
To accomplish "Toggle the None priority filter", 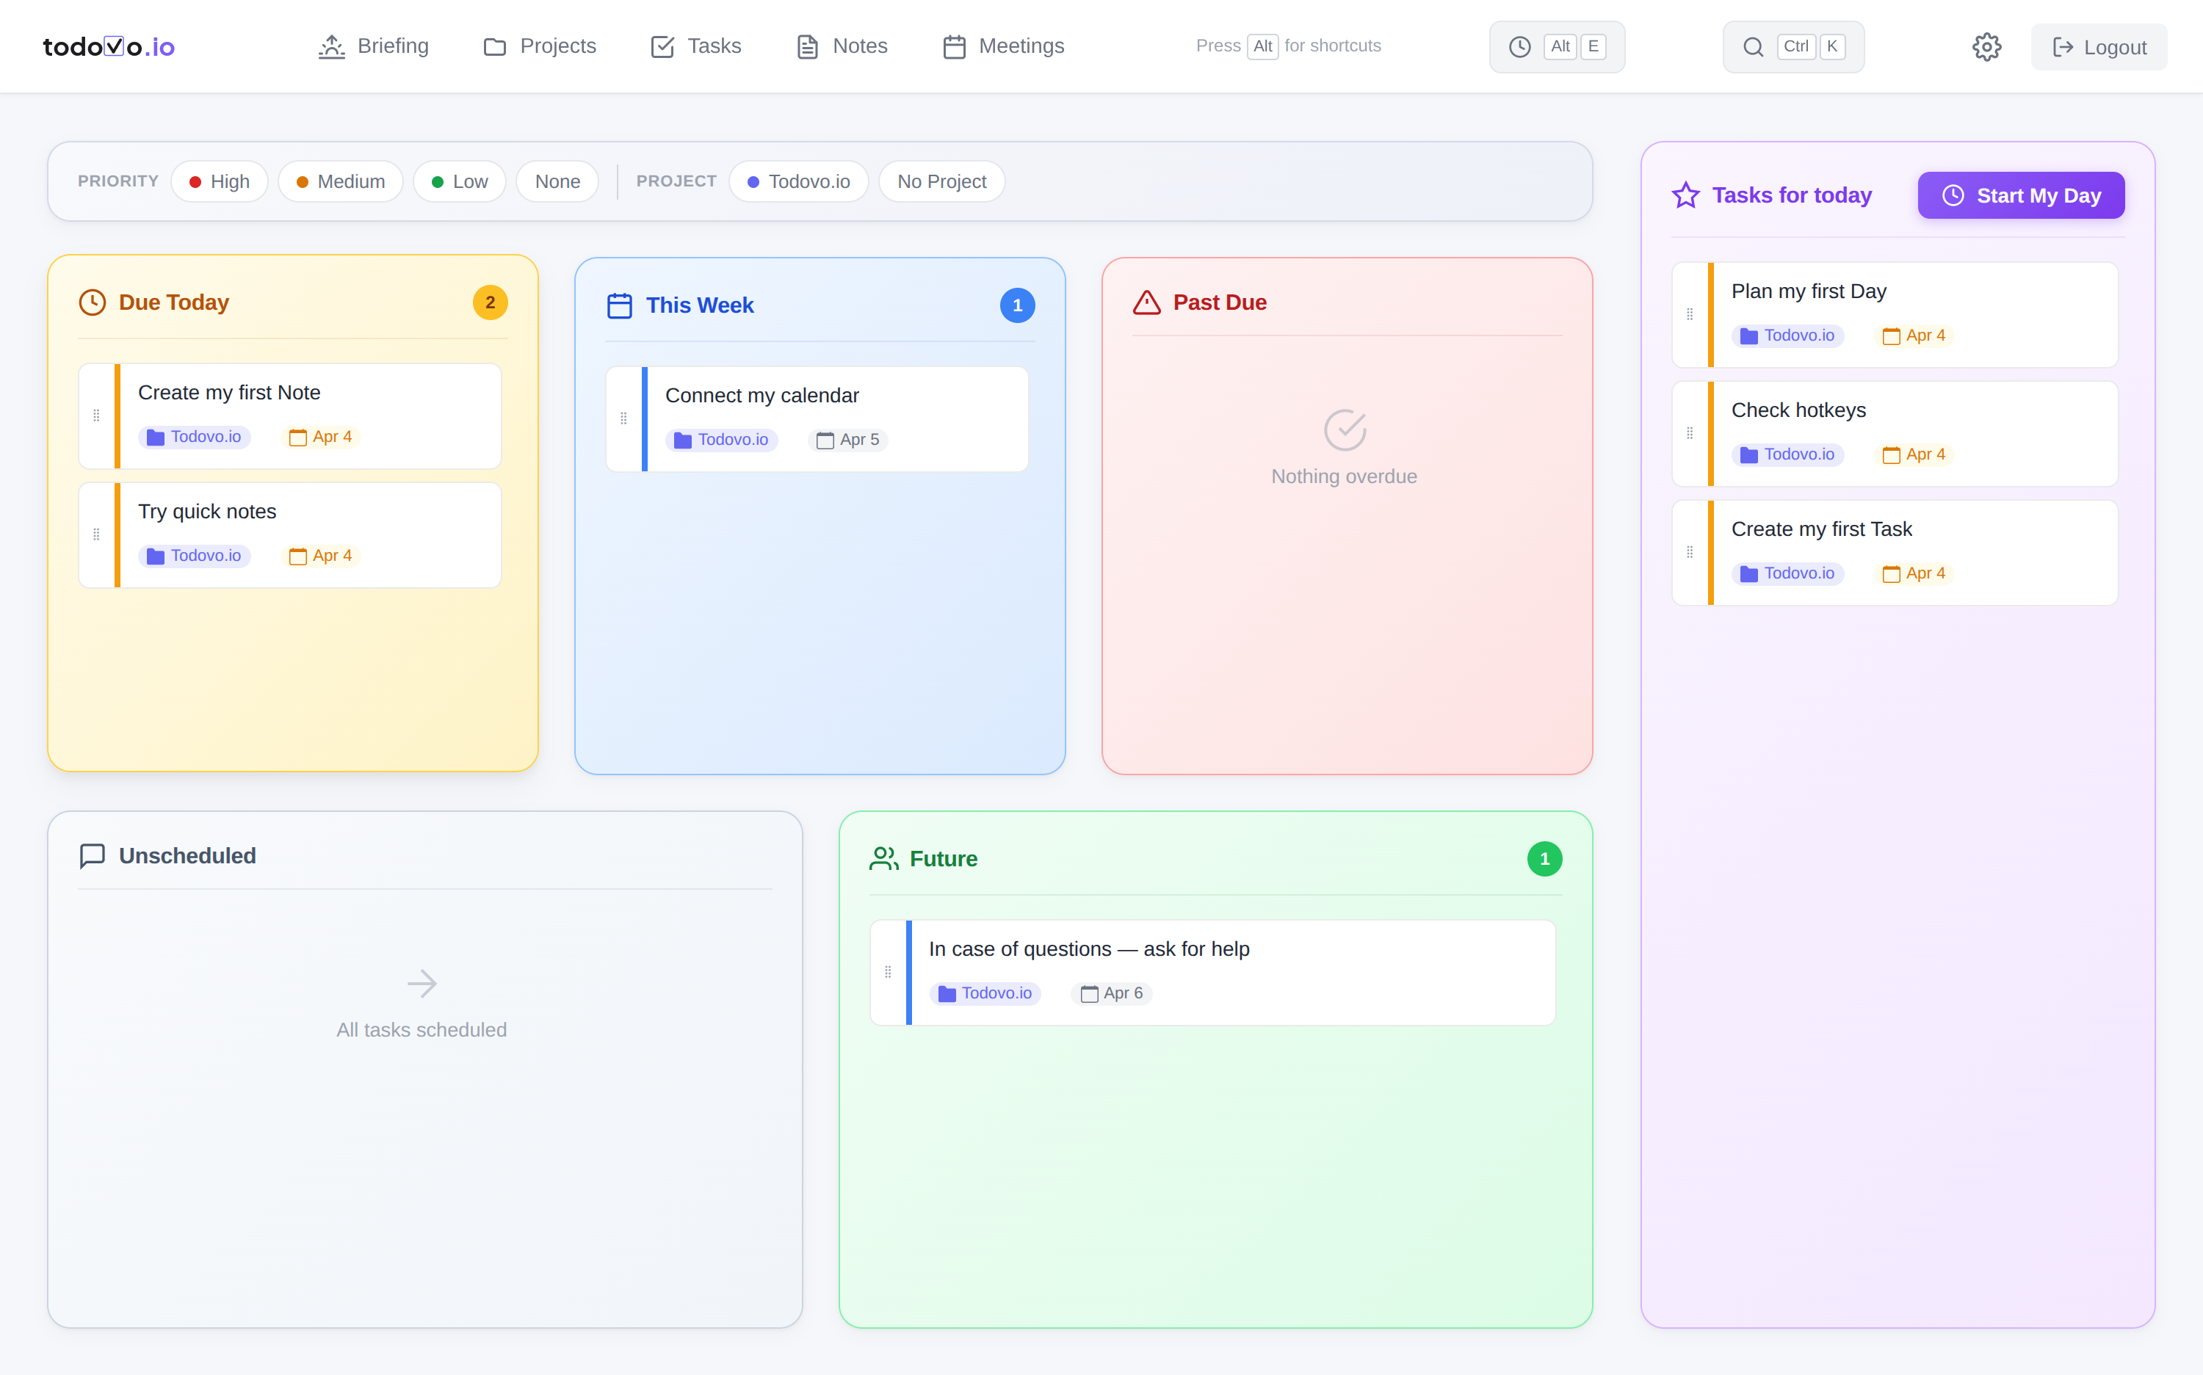I will pyautogui.click(x=557, y=182).
